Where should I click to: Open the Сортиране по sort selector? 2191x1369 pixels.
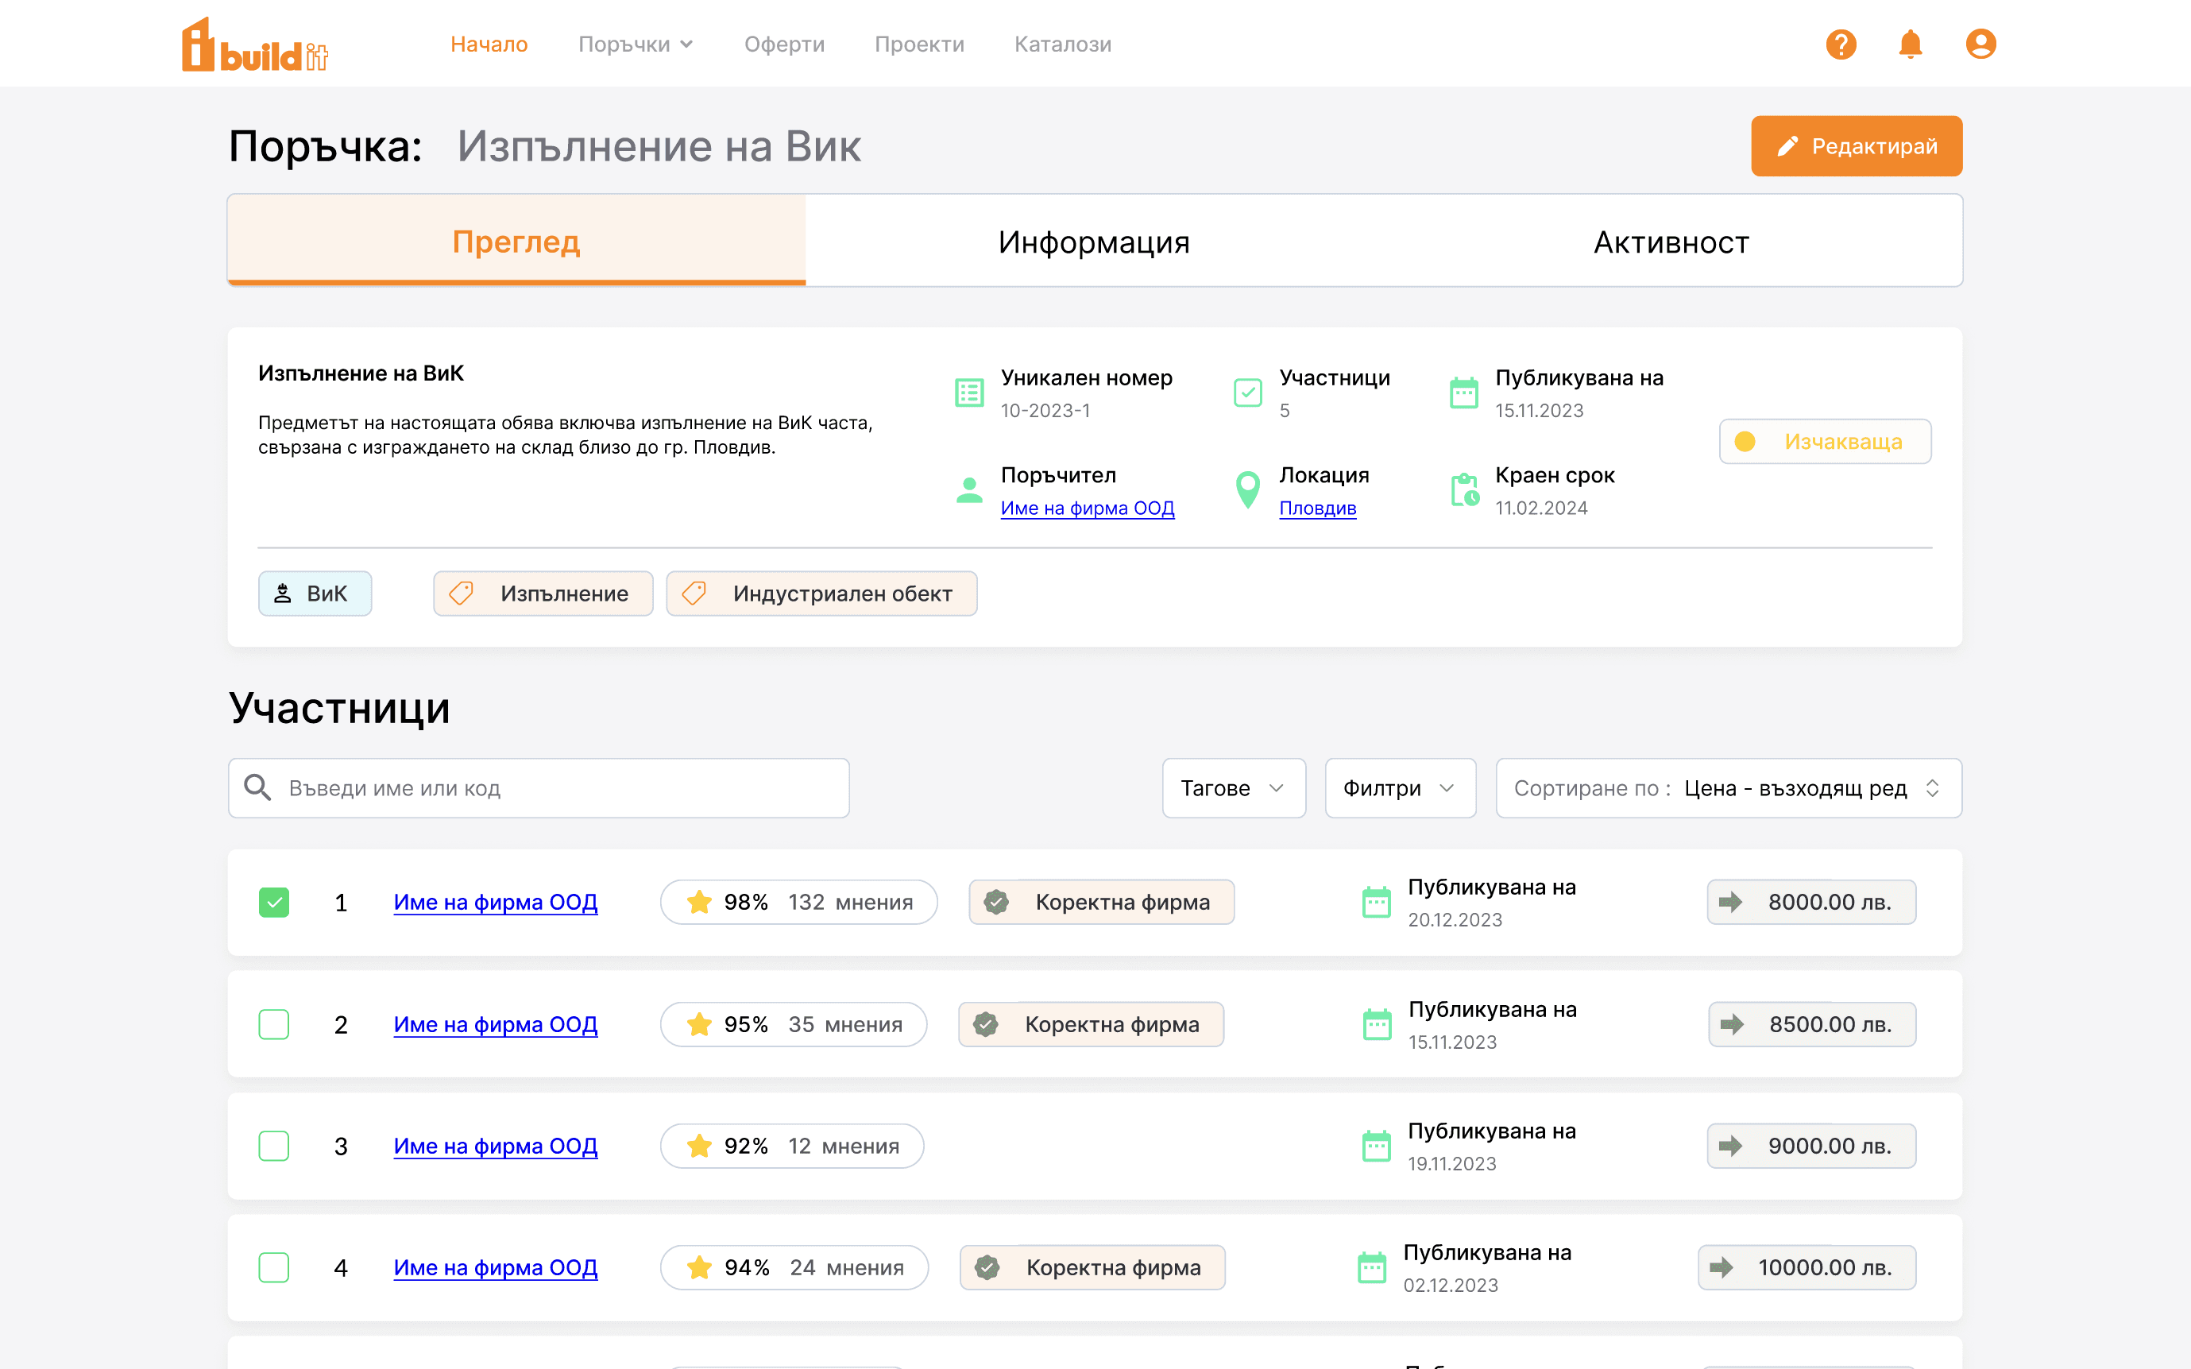[1729, 787]
